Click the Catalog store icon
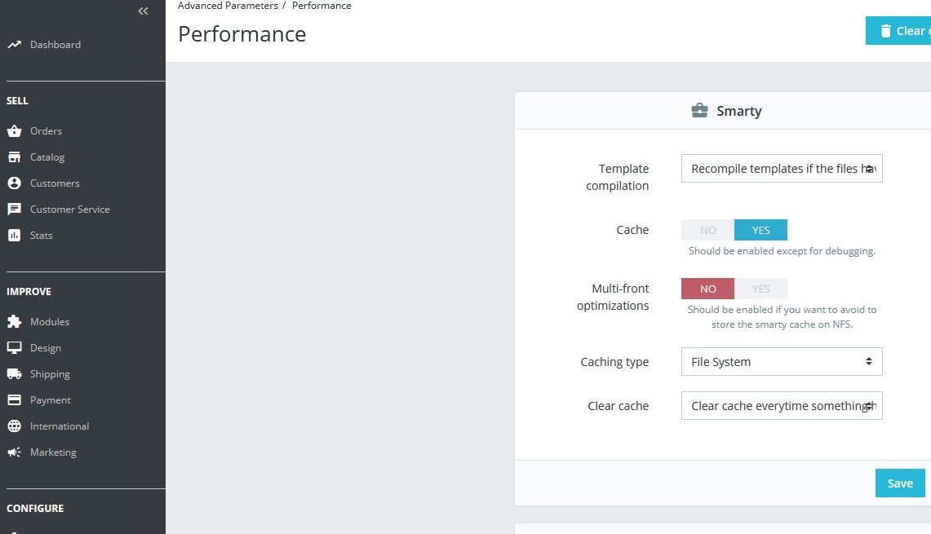Viewport: 931px width, 534px height. pyautogui.click(x=14, y=157)
